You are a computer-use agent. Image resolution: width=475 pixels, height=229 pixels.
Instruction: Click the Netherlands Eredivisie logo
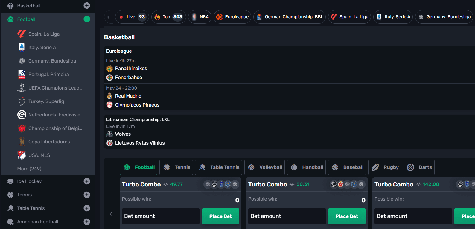point(22,115)
